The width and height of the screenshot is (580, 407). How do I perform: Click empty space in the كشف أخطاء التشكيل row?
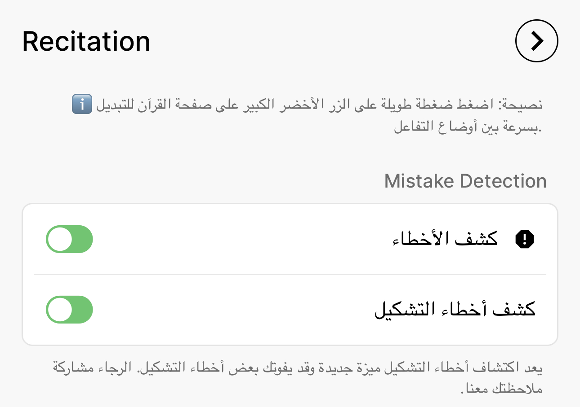click(x=234, y=310)
